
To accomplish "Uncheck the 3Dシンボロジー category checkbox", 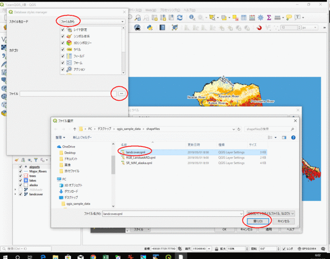I will pyautogui.click(x=63, y=43).
